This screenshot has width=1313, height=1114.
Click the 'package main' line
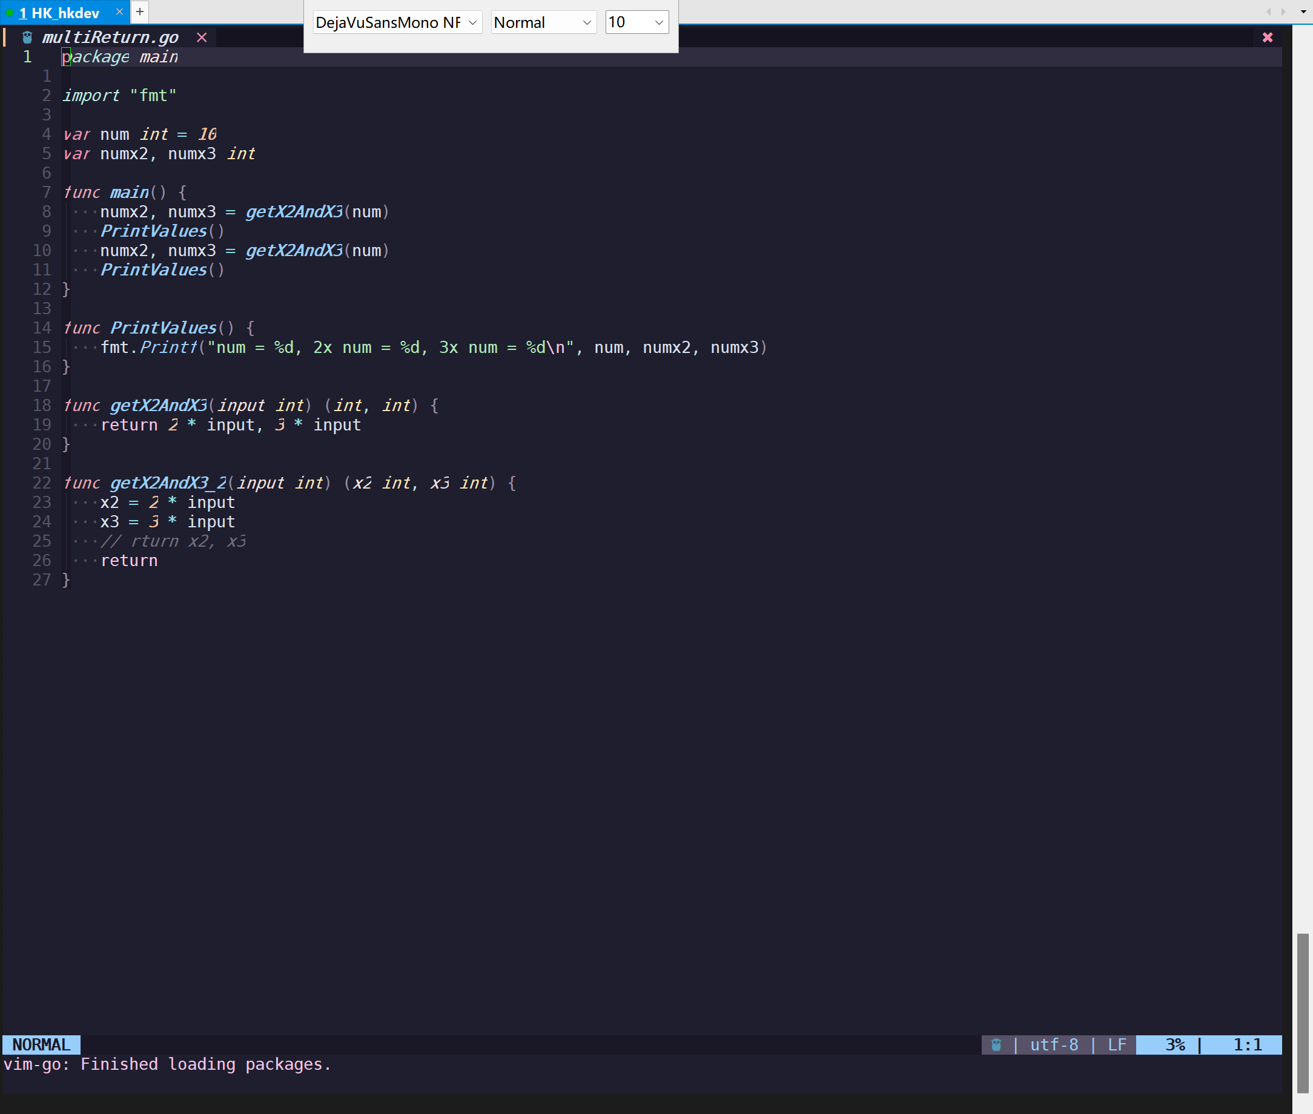[x=120, y=57]
